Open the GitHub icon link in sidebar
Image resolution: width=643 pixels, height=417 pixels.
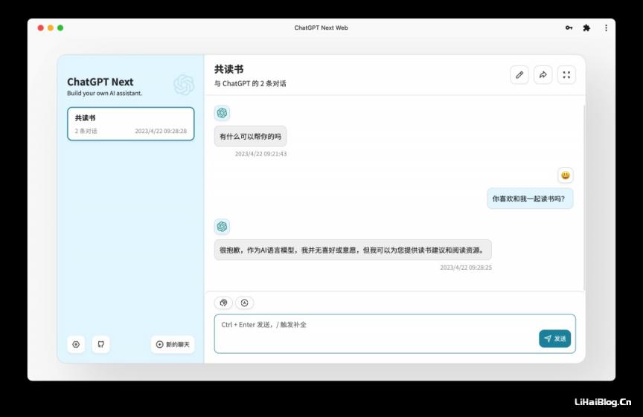[x=101, y=344]
